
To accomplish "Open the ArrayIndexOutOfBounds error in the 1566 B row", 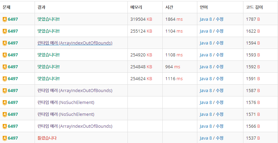I will click(x=75, y=126).
